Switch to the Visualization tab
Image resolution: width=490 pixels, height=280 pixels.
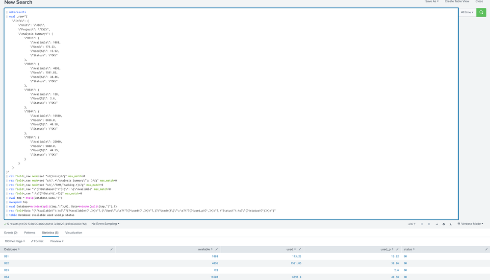click(74, 233)
